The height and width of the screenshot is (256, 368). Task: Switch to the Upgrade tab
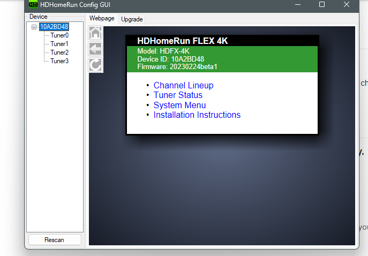tap(132, 19)
